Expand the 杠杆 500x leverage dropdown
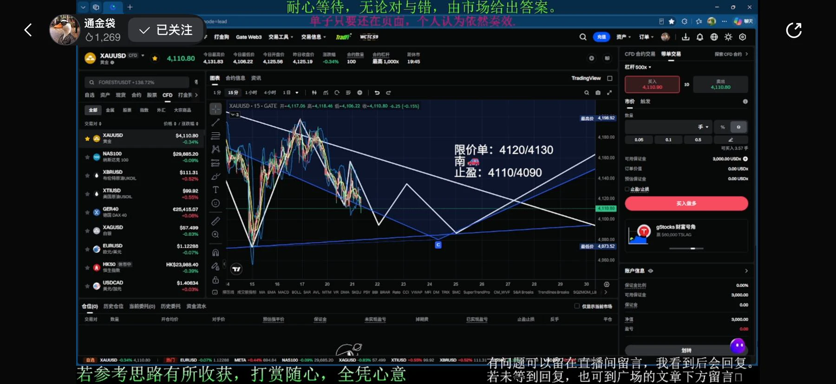Image resolution: width=836 pixels, height=384 pixels. [638, 67]
